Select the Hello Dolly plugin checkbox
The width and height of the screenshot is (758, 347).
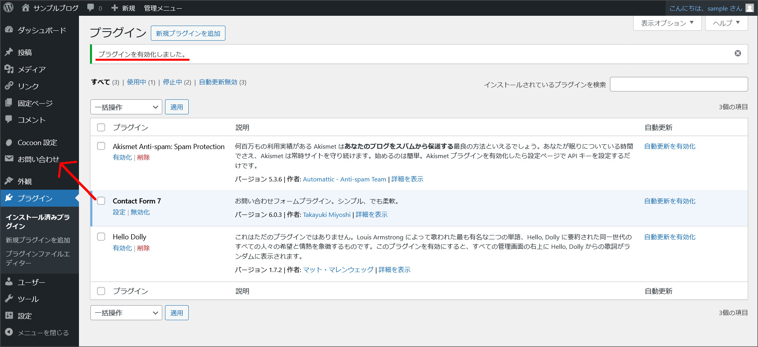point(101,237)
